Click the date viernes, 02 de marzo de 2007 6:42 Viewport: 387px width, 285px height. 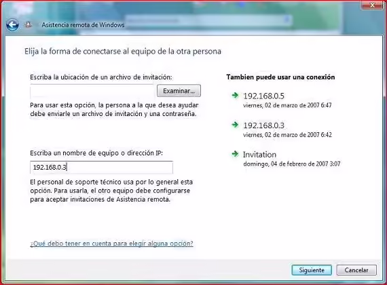287,135
